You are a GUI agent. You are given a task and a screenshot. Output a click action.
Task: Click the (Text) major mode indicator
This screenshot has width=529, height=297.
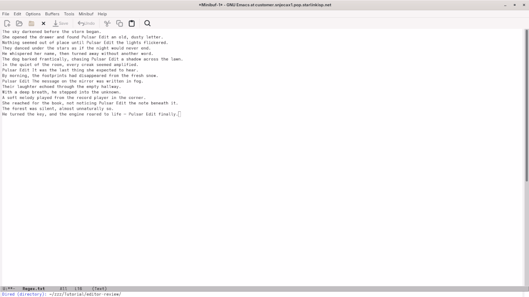pyautogui.click(x=99, y=289)
